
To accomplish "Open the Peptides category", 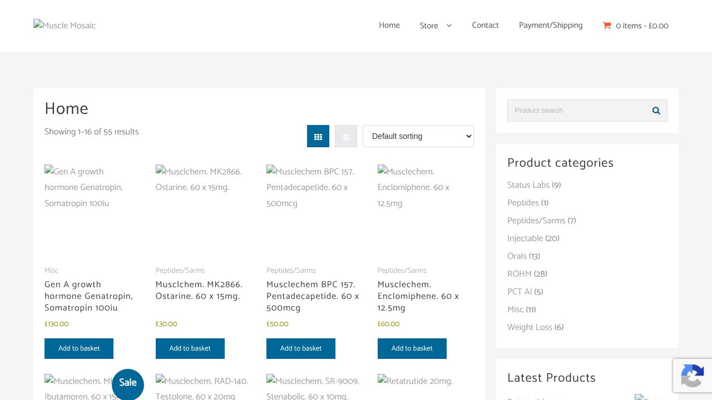I will point(523,203).
